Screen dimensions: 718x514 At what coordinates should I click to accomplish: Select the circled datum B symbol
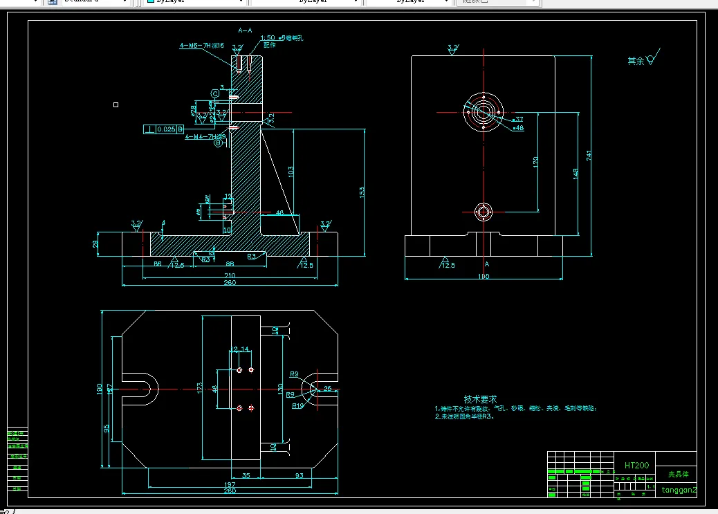(219, 143)
